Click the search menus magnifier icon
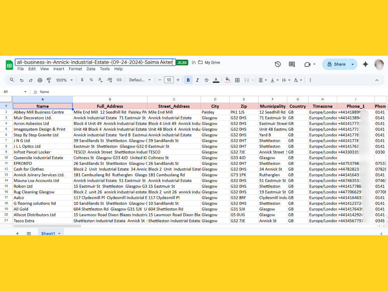388x291 pixels. (12, 80)
